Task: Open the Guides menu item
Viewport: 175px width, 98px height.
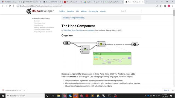Action: (x=62, y=11)
